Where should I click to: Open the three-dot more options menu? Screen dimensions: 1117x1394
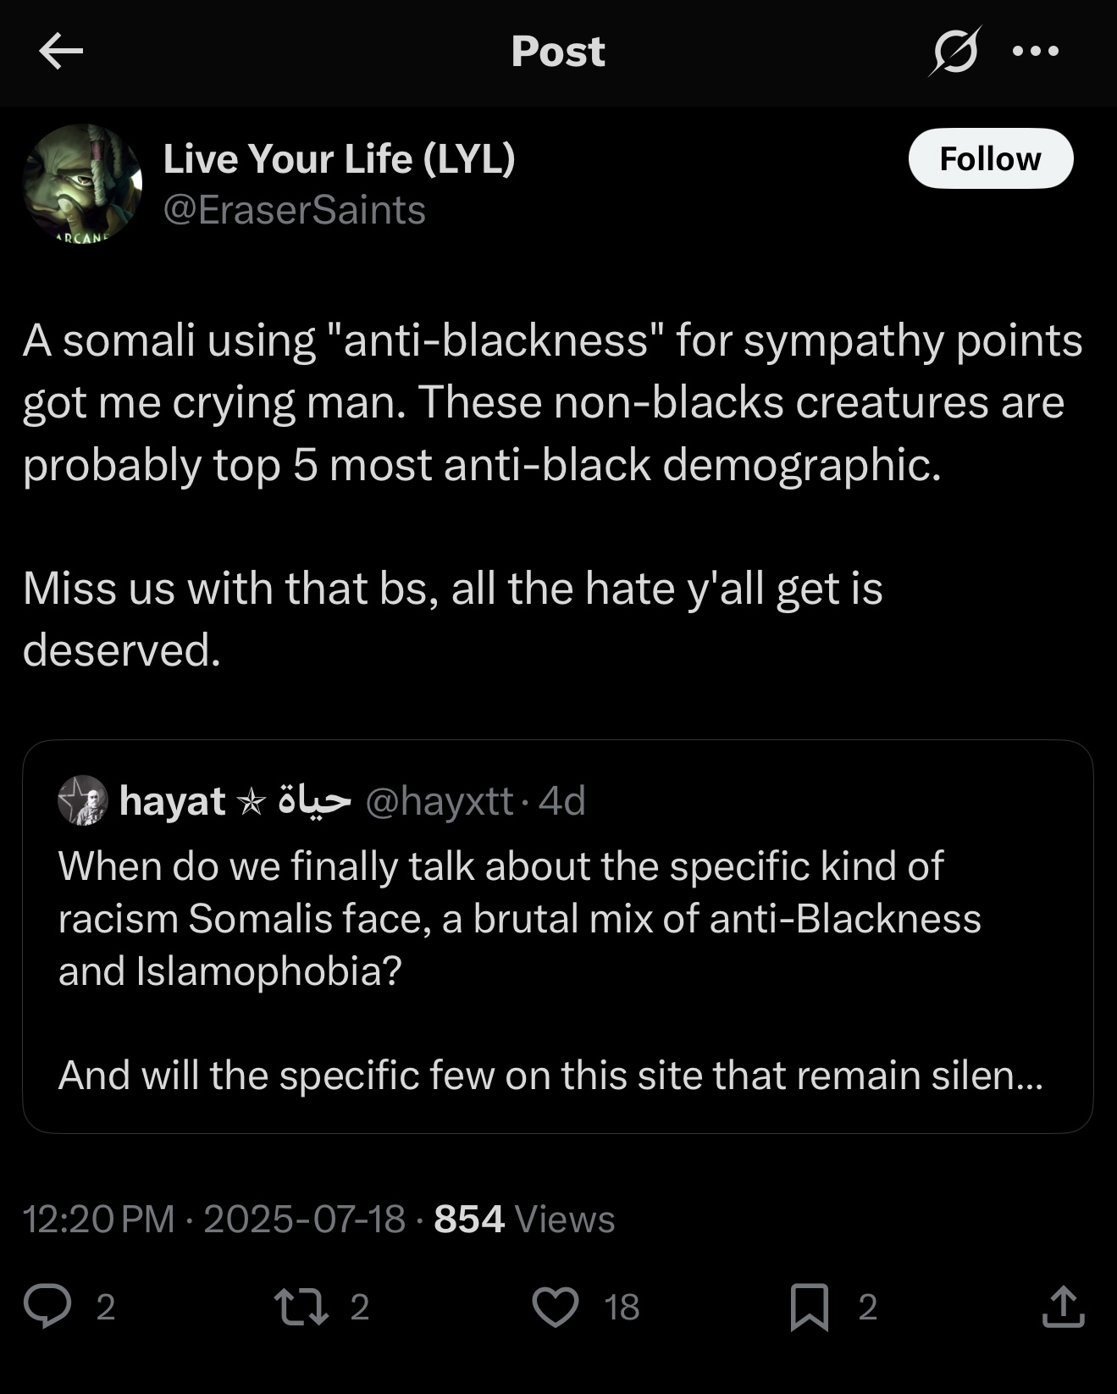(x=1035, y=52)
